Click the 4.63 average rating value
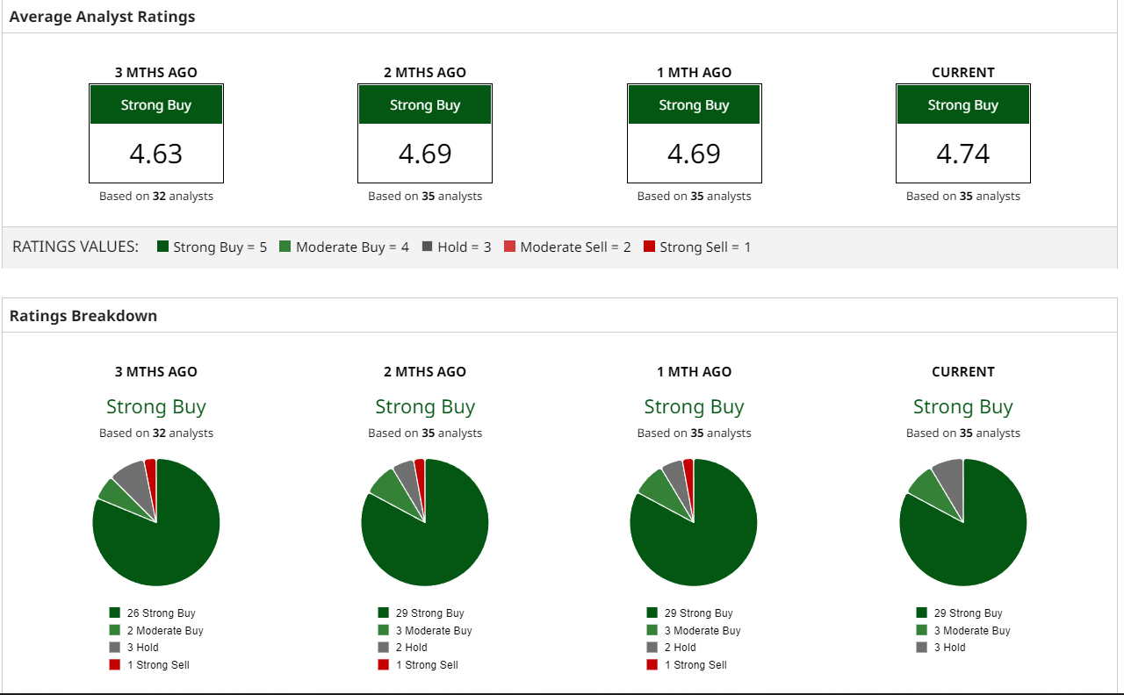 (x=156, y=154)
